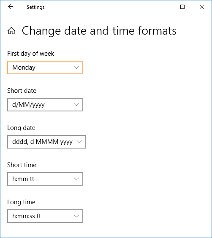Screen dimensions: 212x238
Task: Open the Settings home icon
Action: click(11, 31)
